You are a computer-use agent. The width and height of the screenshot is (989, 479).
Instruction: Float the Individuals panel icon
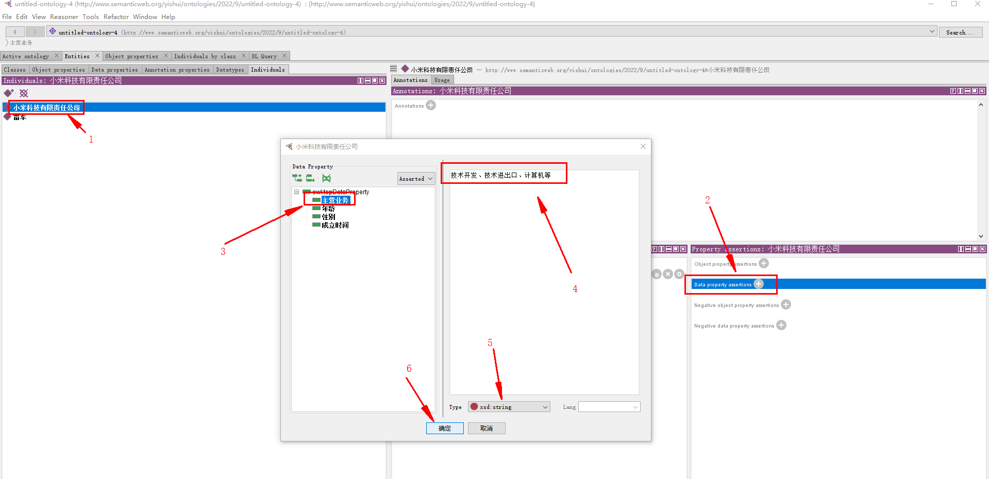point(375,80)
